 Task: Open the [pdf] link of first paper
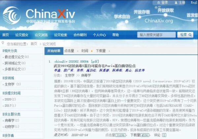tap(95, 61)
